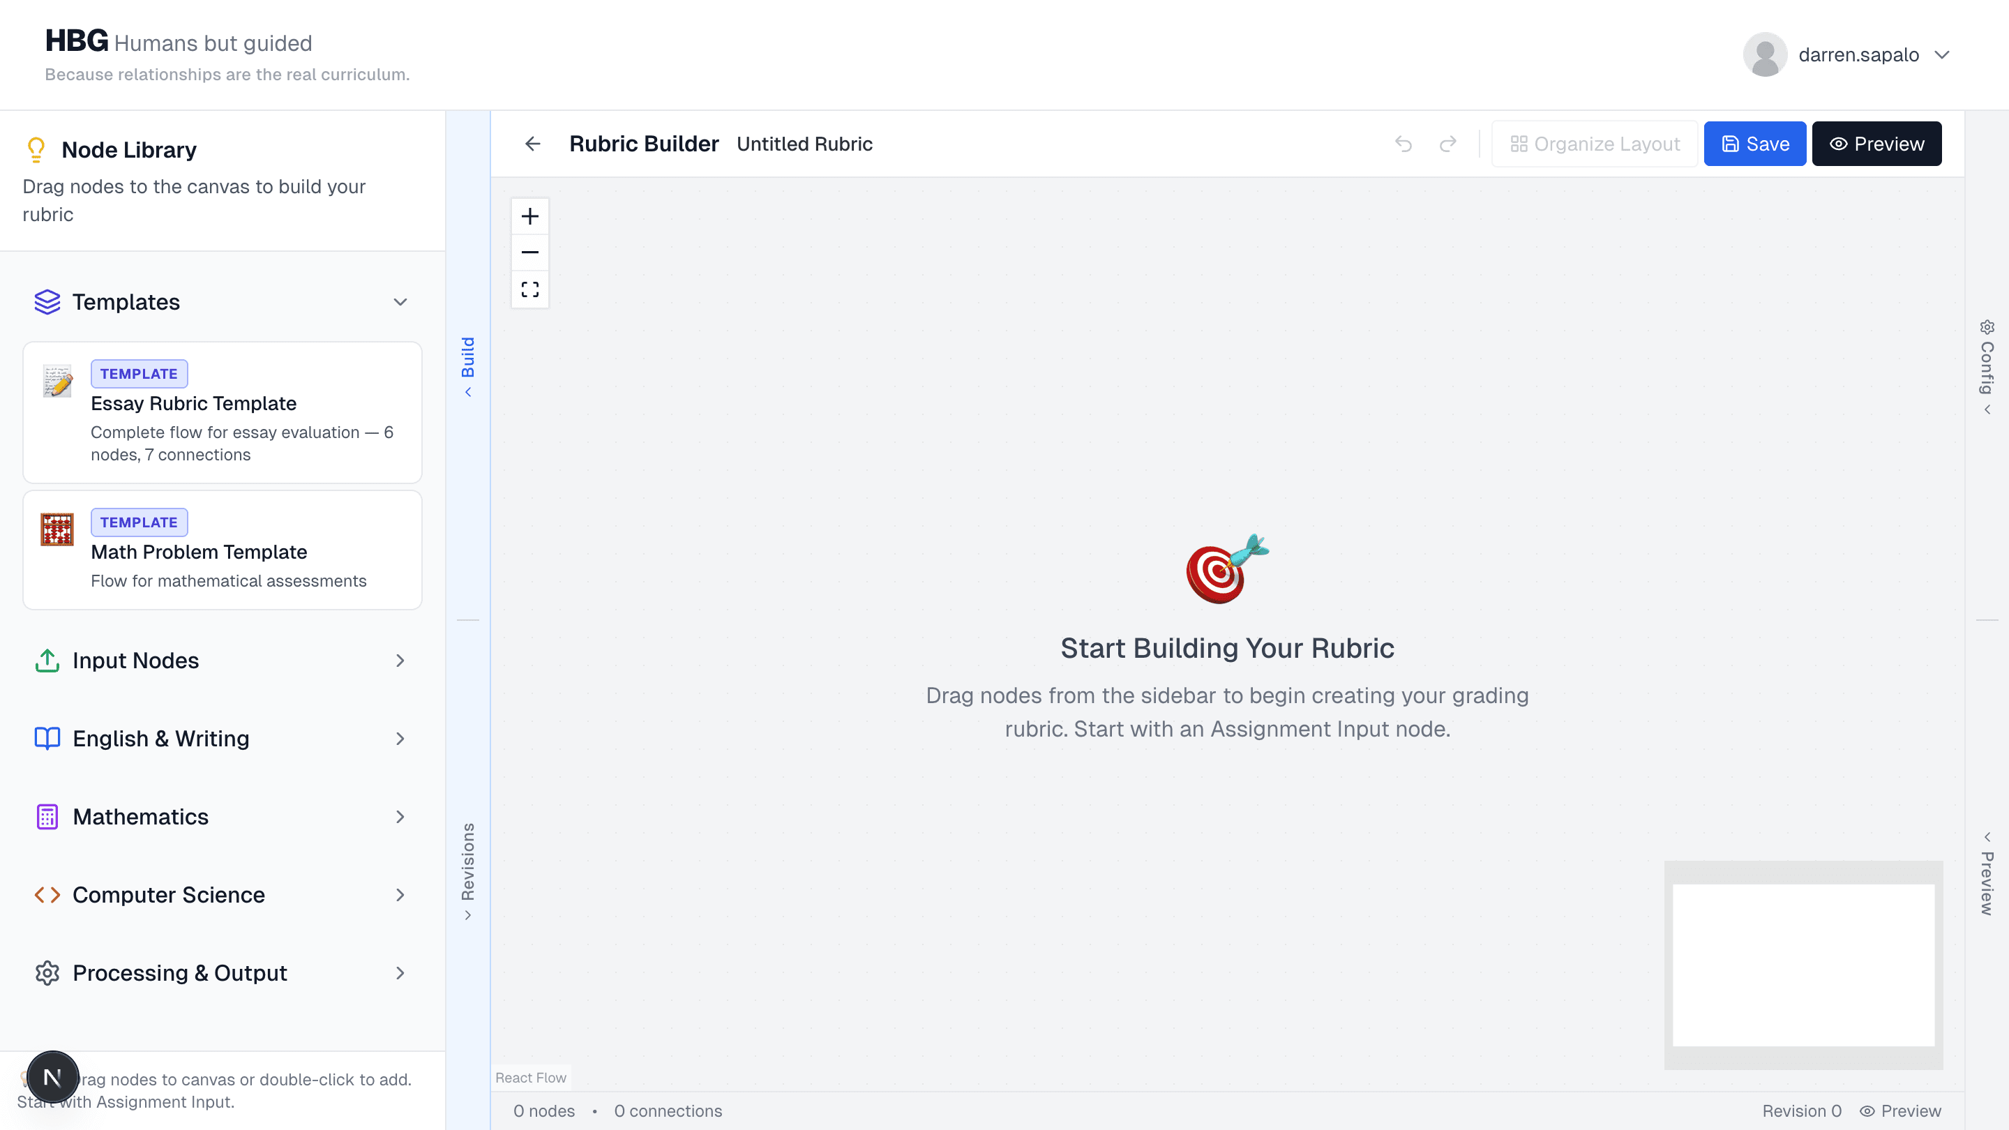Screen dimensions: 2009x1130
Task: Open the Node Library lightbulb icon
Action: [x=35, y=149]
